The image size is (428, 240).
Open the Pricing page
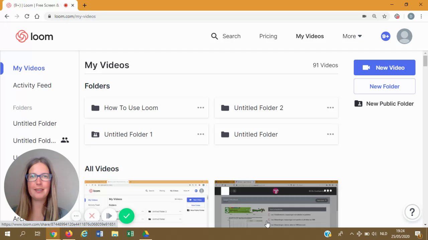click(268, 36)
